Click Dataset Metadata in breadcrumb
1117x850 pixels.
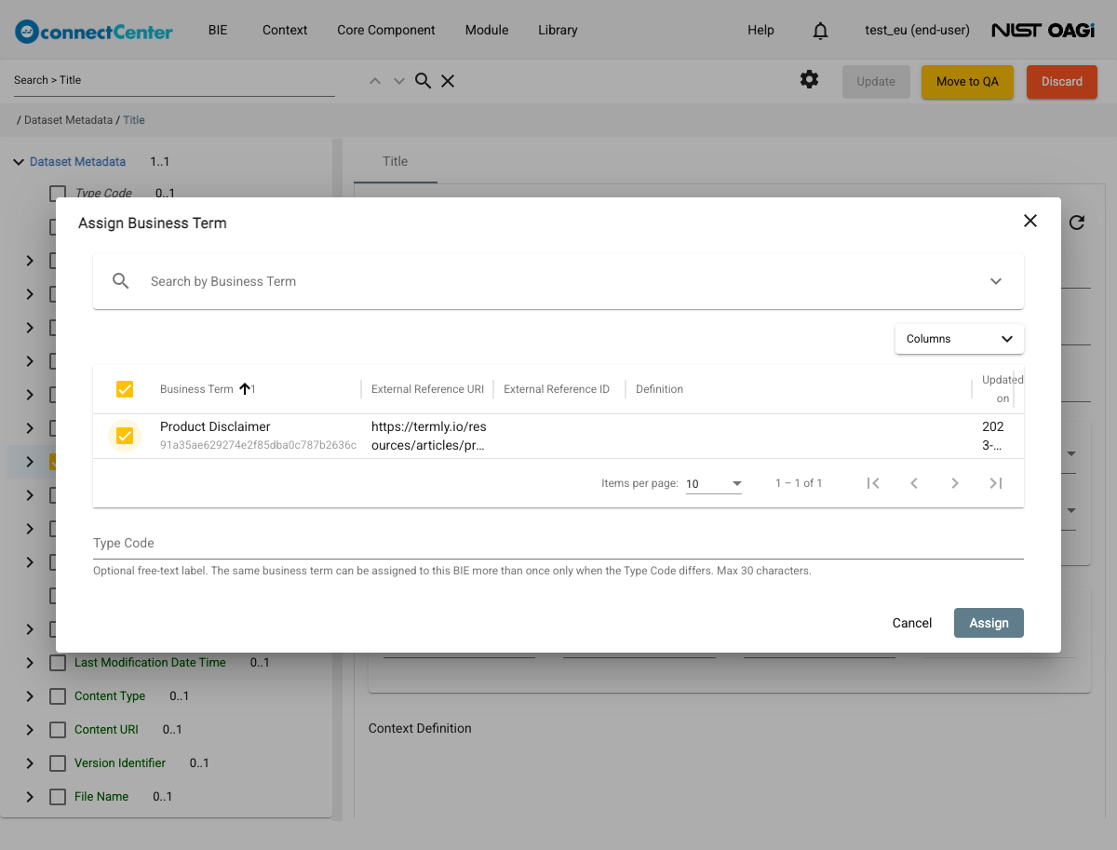point(68,120)
